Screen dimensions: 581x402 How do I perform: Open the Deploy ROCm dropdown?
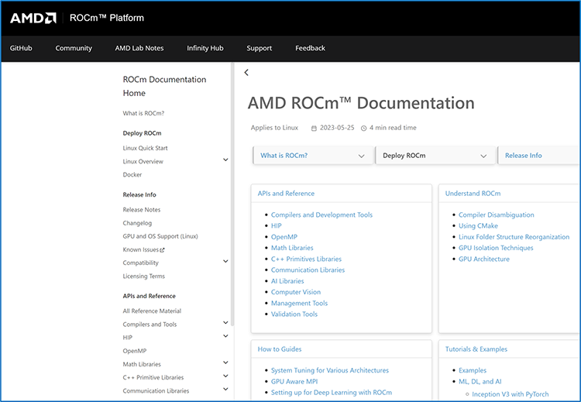435,156
